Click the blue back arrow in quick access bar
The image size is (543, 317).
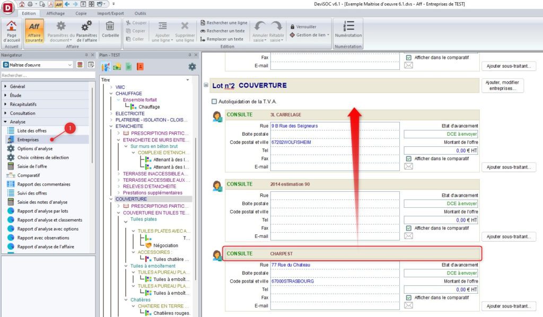67,4
